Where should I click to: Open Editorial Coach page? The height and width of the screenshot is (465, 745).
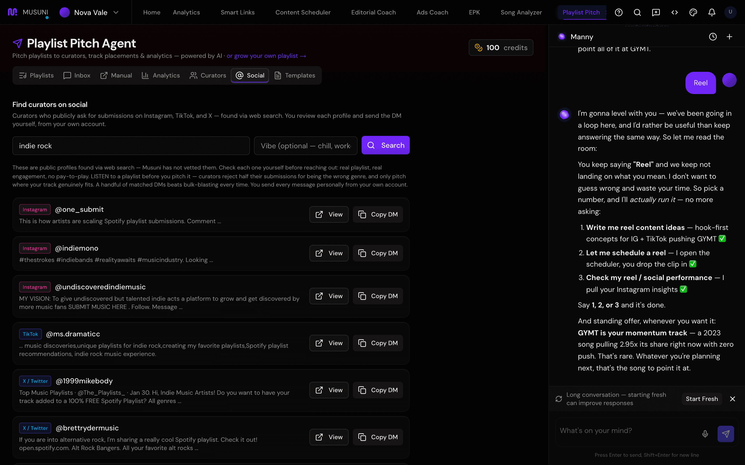point(374,12)
